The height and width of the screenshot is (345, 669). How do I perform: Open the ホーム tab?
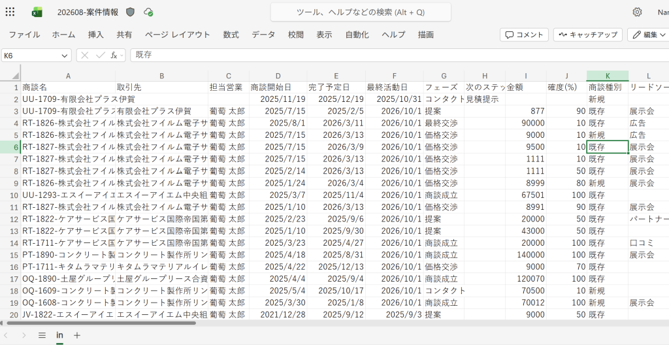click(x=63, y=35)
